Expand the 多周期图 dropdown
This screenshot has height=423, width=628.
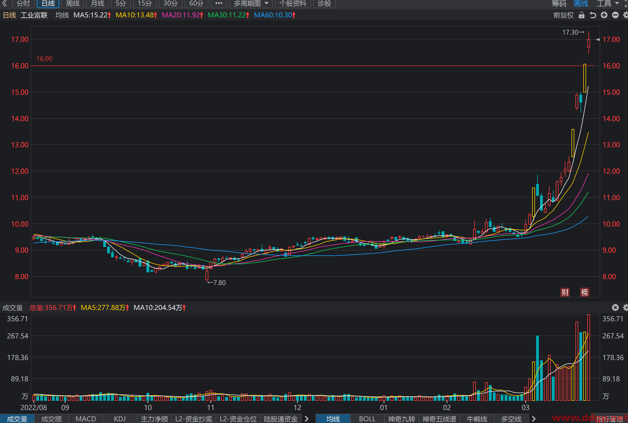click(x=251, y=4)
